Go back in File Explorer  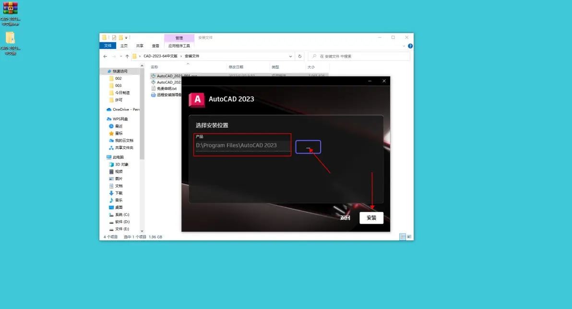[x=105, y=56]
